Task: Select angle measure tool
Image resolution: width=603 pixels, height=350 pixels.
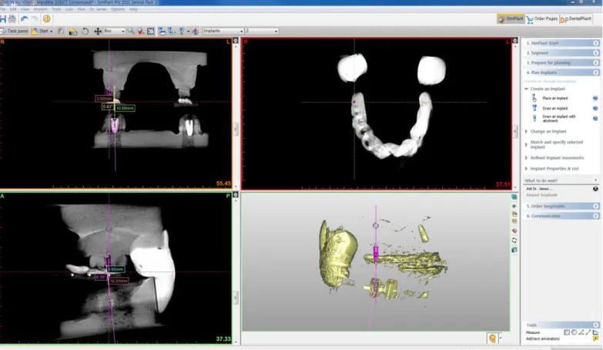Action: point(581,332)
